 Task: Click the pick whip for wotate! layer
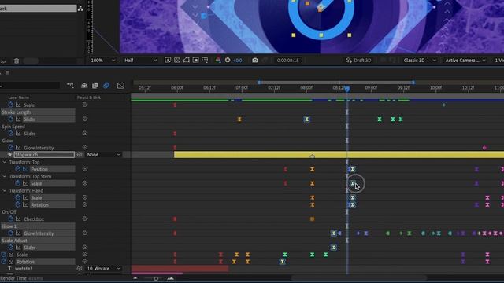(x=80, y=269)
